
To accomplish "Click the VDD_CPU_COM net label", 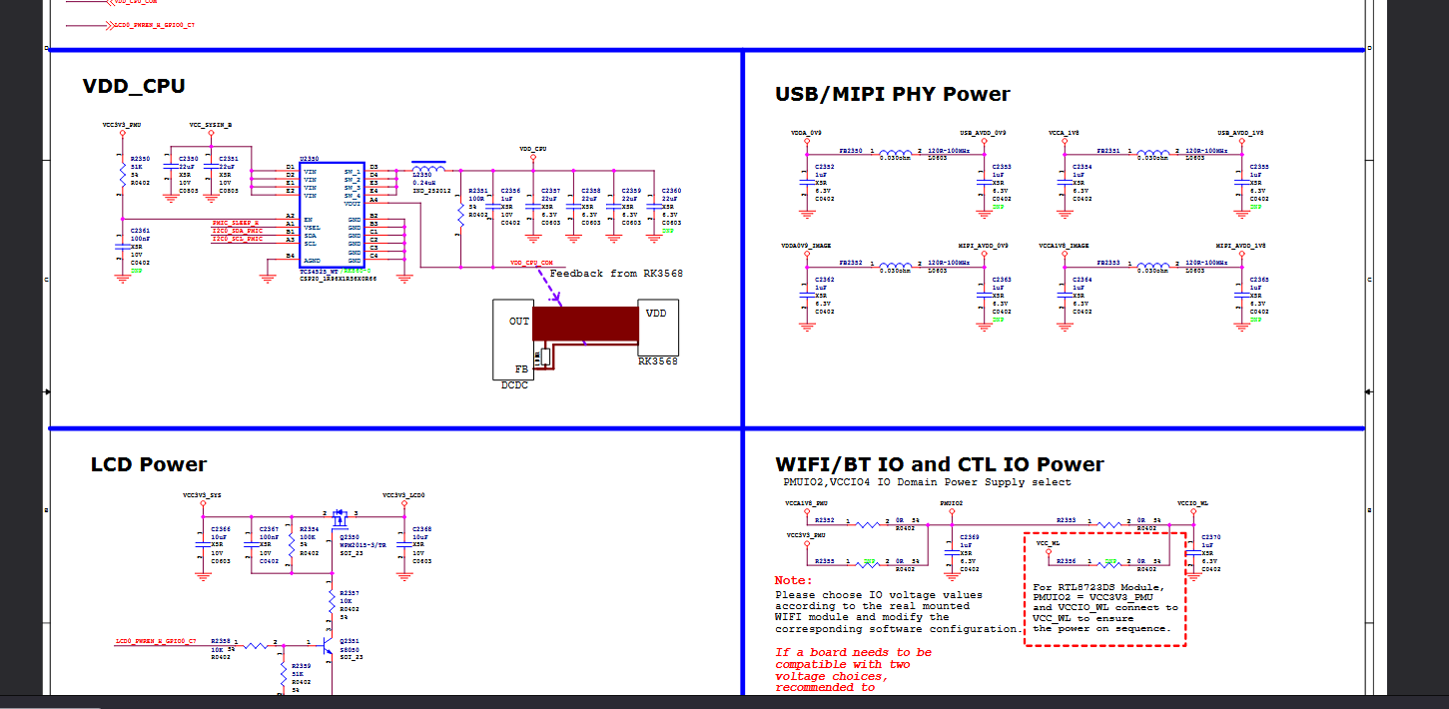I will point(531,263).
